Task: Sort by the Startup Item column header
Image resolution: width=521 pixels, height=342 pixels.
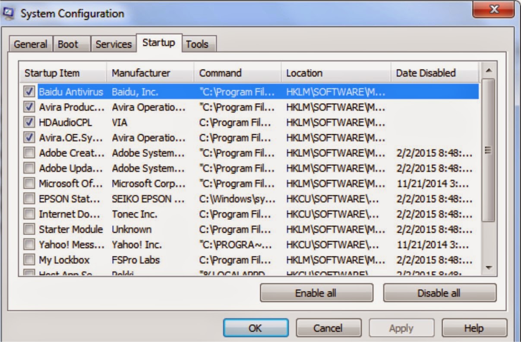Action: click(x=63, y=73)
